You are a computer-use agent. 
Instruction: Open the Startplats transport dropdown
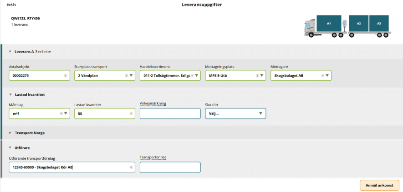click(131, 75)
